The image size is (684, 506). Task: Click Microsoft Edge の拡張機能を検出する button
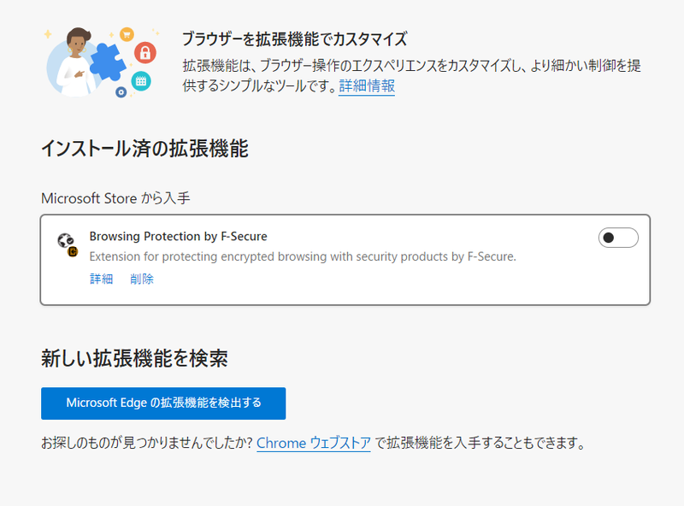[x=163, y=403]
